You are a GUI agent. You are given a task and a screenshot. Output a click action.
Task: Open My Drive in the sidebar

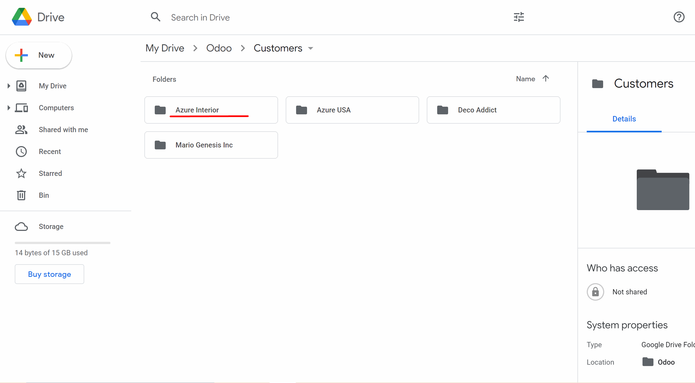point(52,86)
